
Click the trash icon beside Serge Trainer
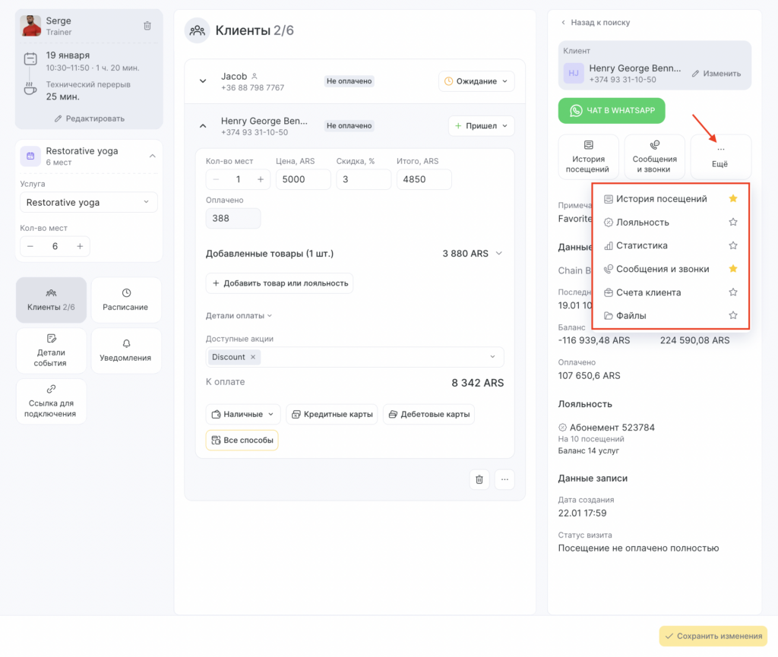pyautogui.click(x=147, y=26)
